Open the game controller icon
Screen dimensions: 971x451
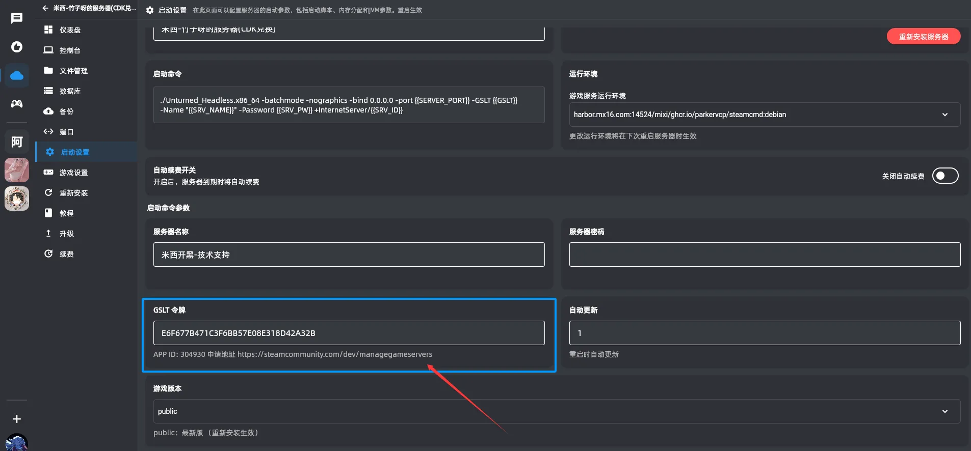point(17,104)
